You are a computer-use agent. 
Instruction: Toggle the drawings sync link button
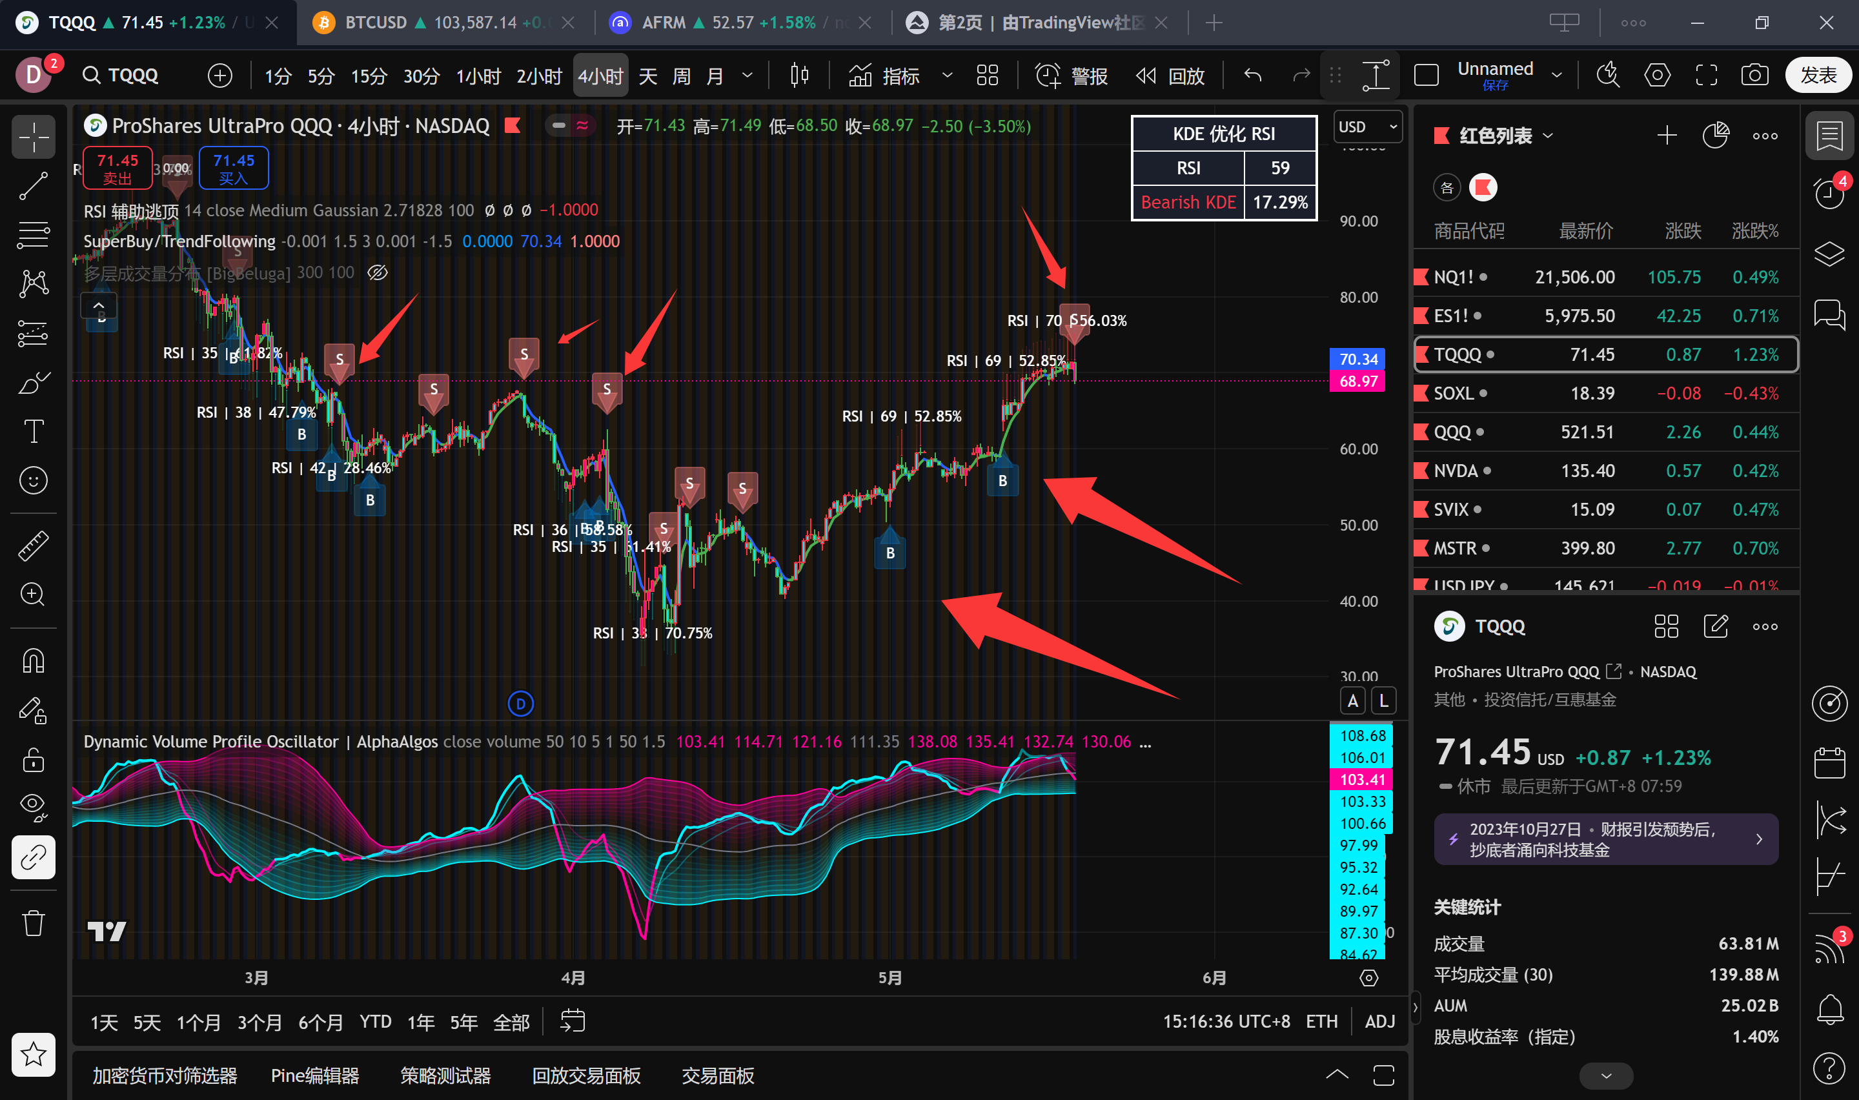click(x=34, y=858)
